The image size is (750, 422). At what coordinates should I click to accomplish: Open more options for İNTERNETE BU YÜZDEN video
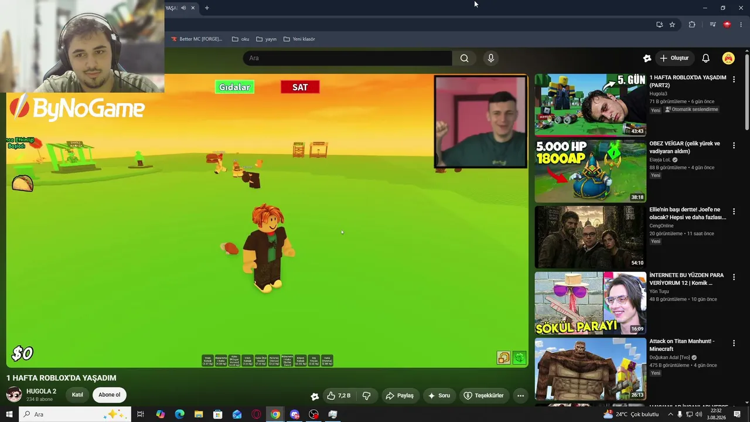(734, 277)
